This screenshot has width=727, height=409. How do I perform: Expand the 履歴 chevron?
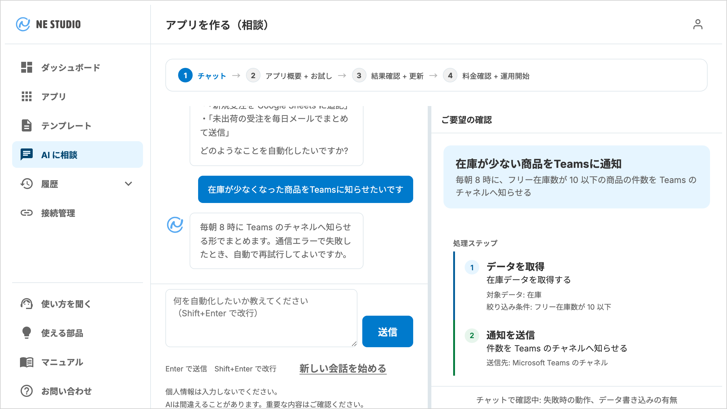pyautogui.click(x=128, y=184)
